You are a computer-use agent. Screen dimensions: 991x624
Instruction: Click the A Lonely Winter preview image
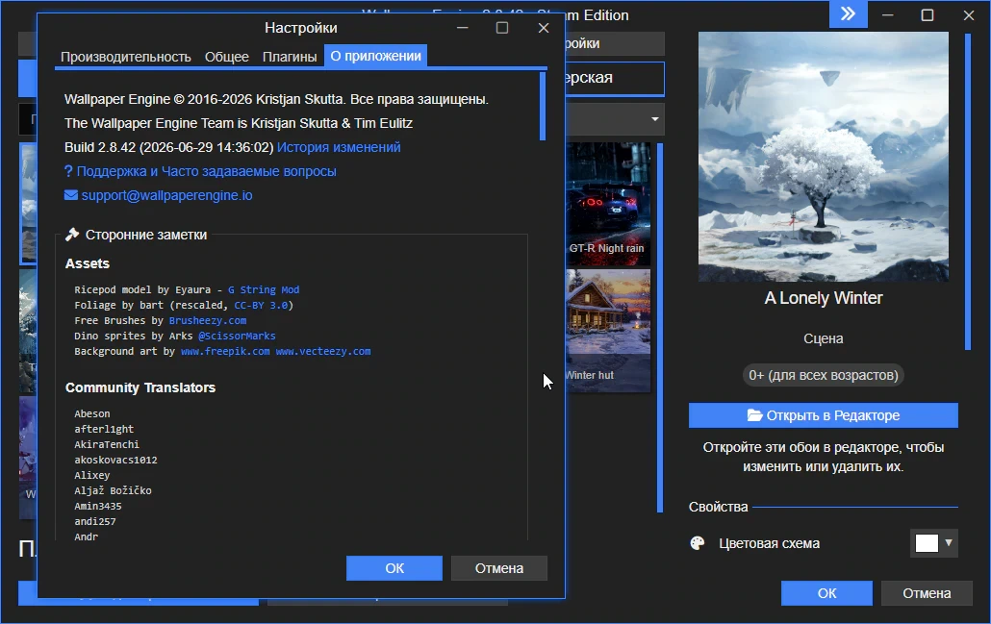pos(824,157)
